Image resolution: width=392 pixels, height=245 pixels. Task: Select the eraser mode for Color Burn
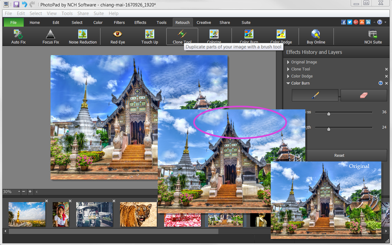[x=364, y=95]
